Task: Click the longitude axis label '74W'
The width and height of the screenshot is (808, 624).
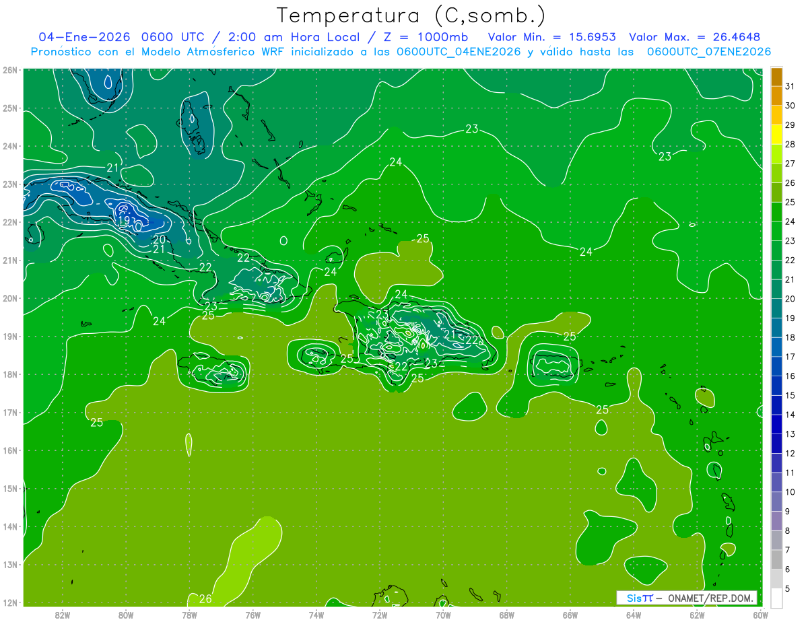Action: pos(316,614)
